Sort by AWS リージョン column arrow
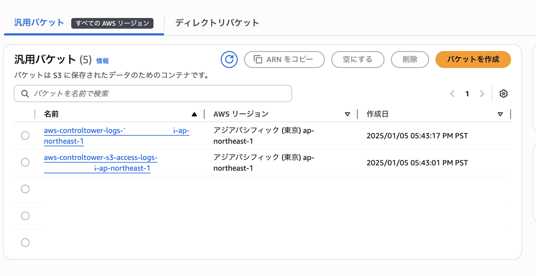The image size is (536, 276). tap(347, 114)
